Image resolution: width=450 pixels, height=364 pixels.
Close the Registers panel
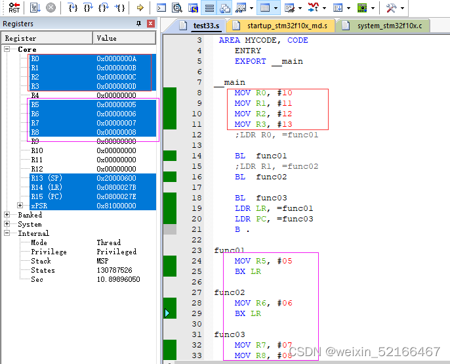151,24
